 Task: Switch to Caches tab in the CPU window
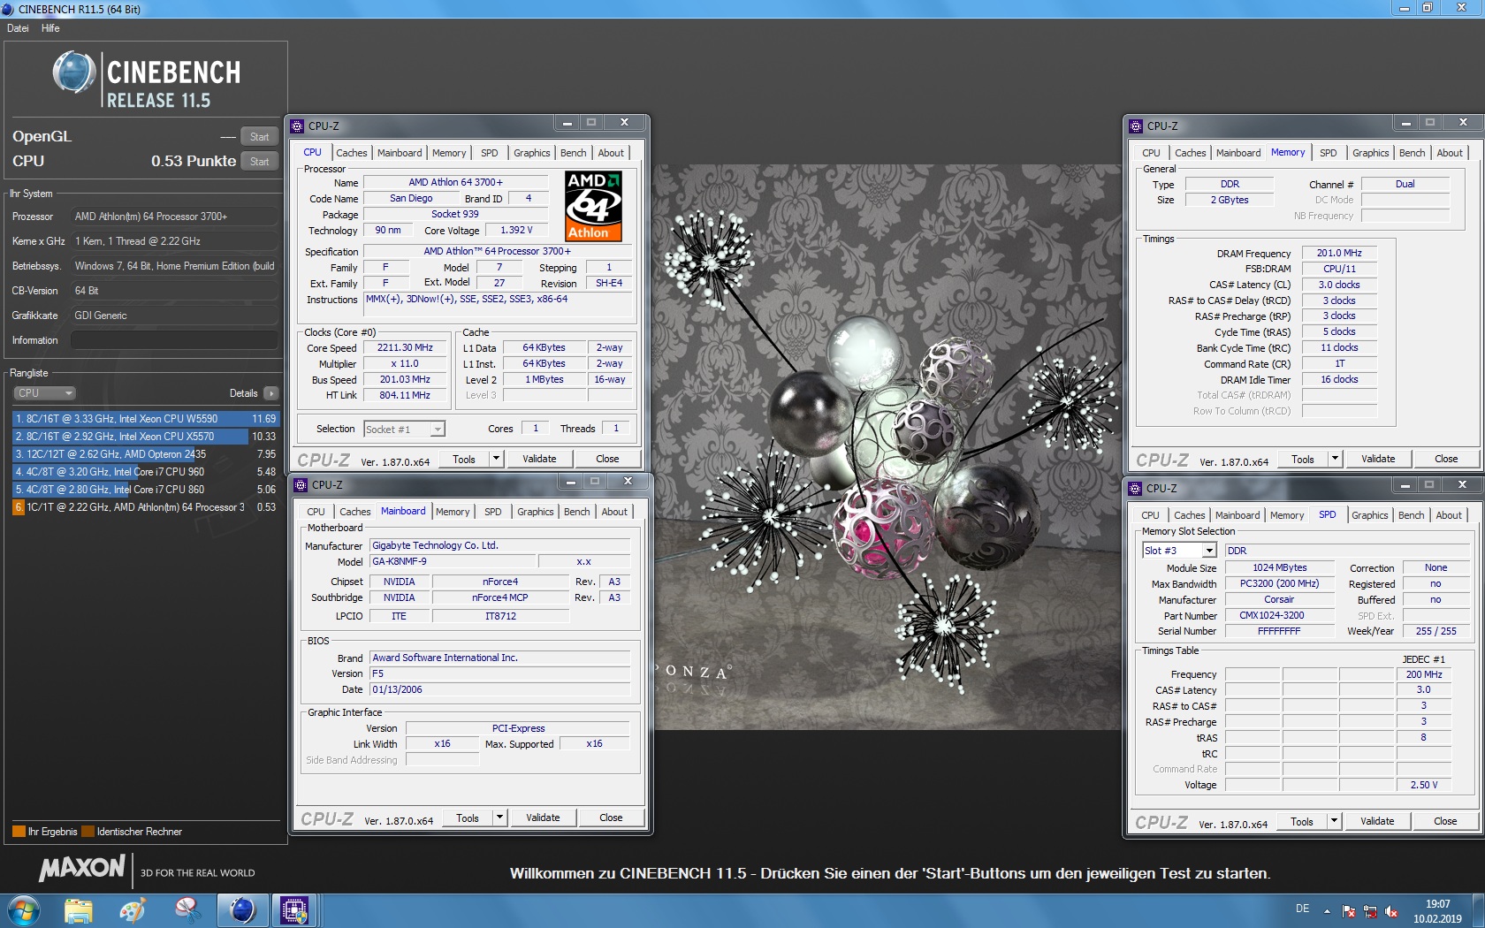(x=351, y=153)
